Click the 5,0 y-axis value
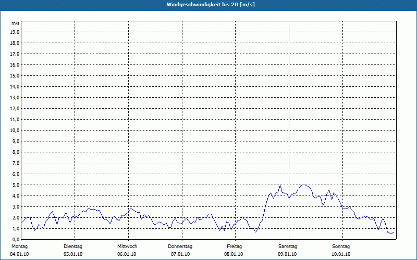Image resolution: width=417 pixels, height=260 pixels. point(16,185)
